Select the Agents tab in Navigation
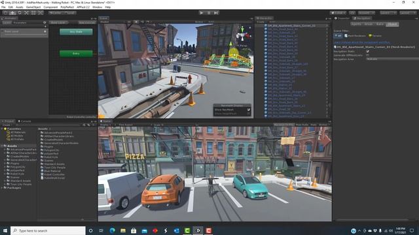The height and width of the screenshot is (235, 419). point(356,24)
